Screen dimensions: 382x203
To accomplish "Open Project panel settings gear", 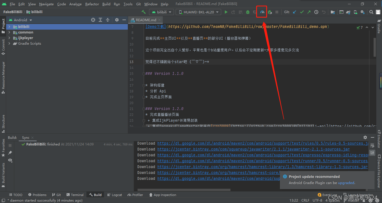I will [117, 20].
